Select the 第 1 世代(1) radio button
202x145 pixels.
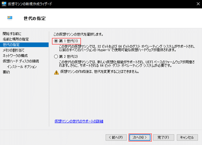56,41
